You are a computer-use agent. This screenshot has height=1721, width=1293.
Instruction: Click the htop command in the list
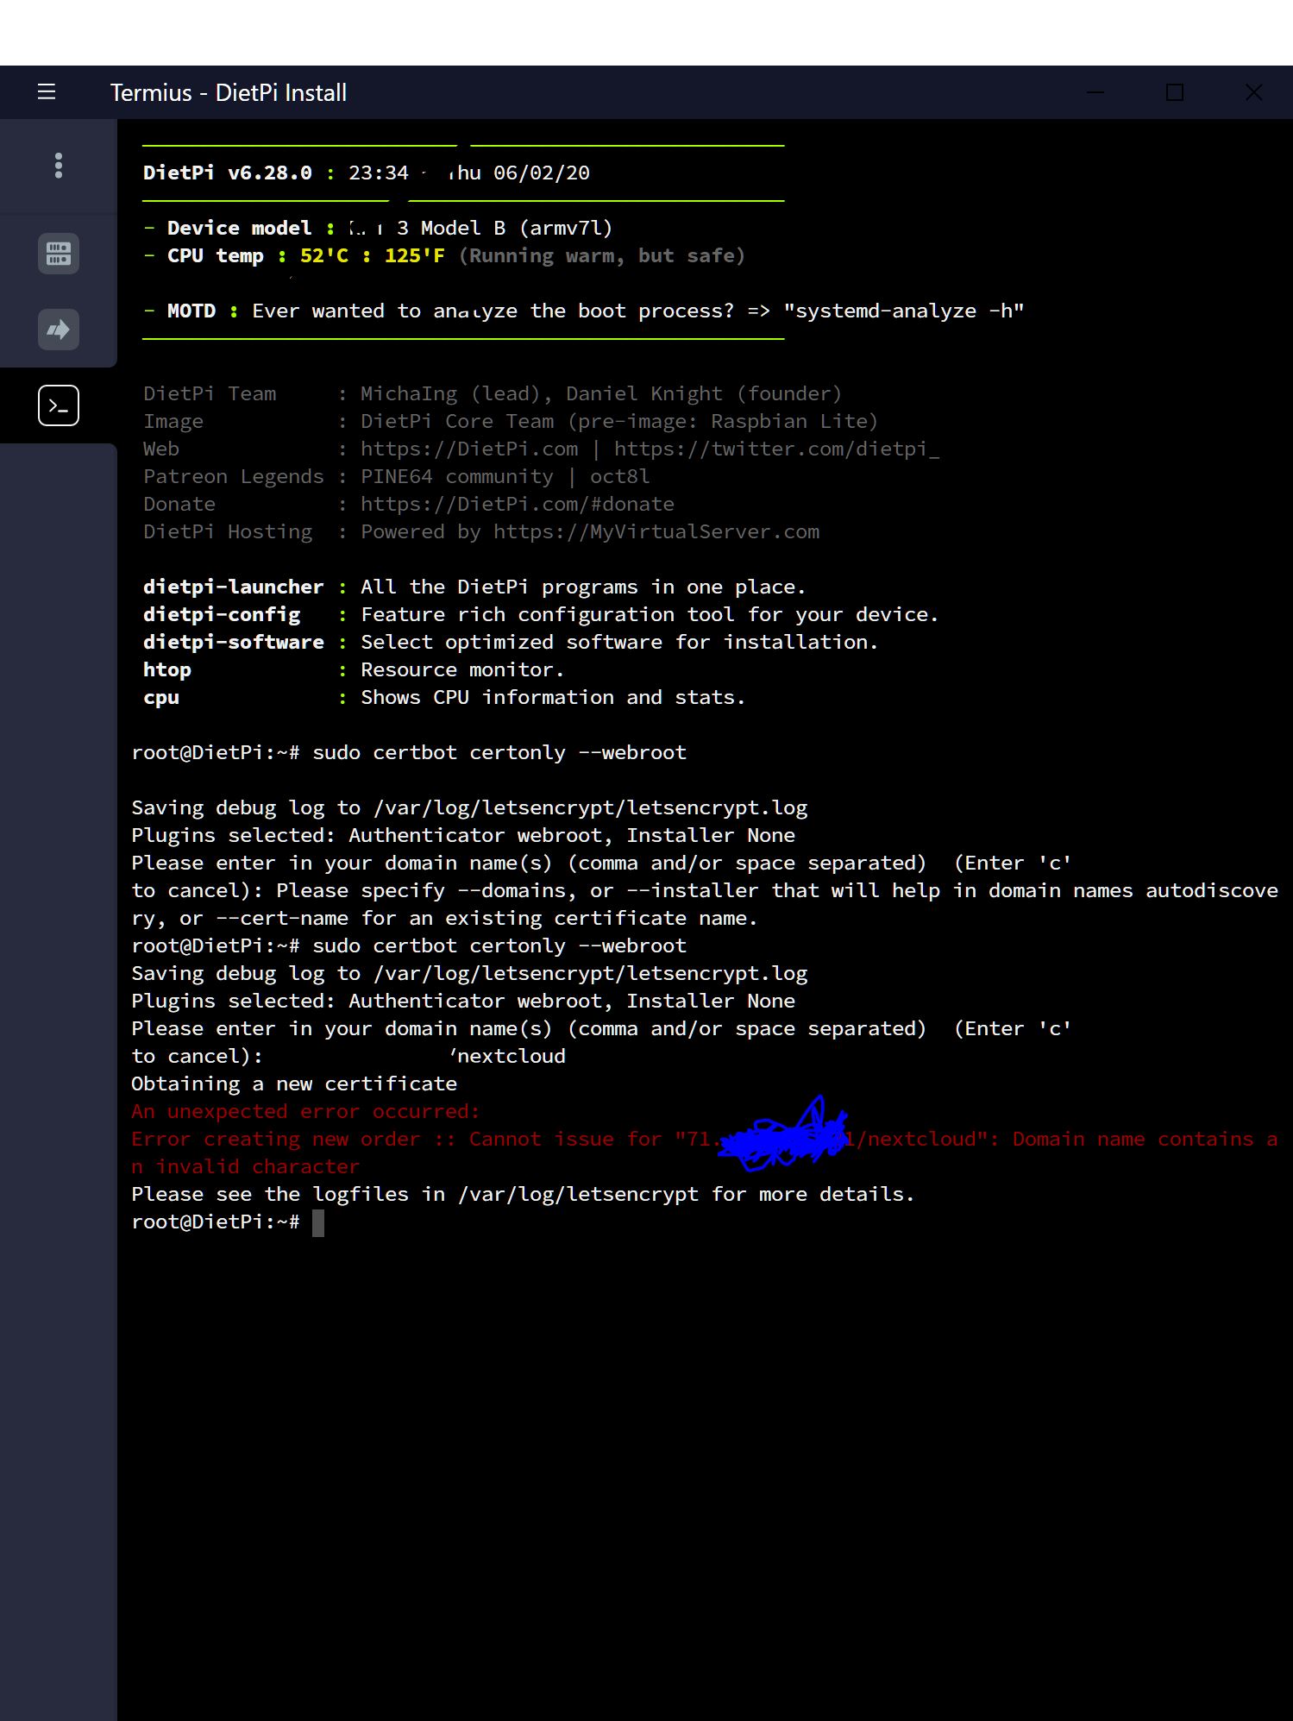pyautogui.click(x=167, y=669)
